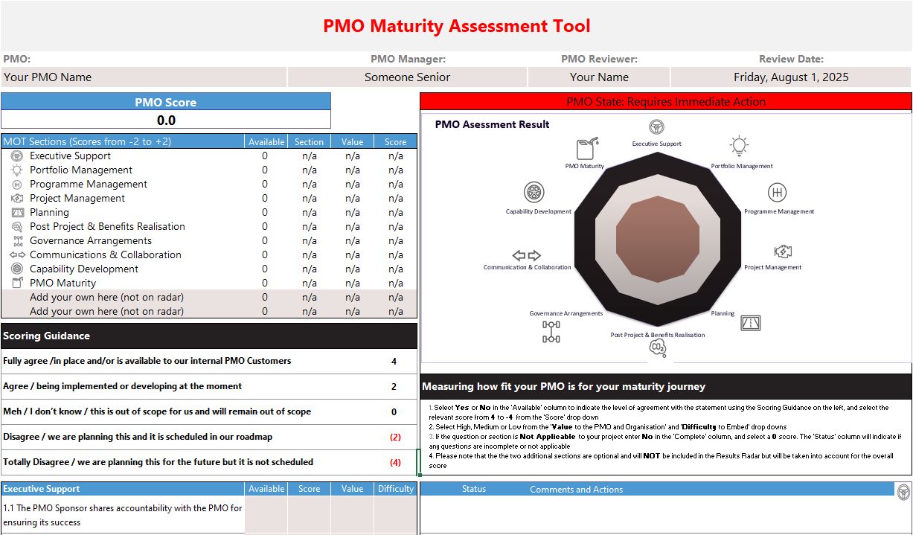Open the Value dropdown for statement 1.1
Image resolution: width=913 pixels, height=535 pixels.
[352, 515]
